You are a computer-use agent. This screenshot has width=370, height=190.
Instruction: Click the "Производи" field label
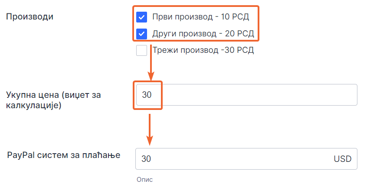[x=29, y=17]
